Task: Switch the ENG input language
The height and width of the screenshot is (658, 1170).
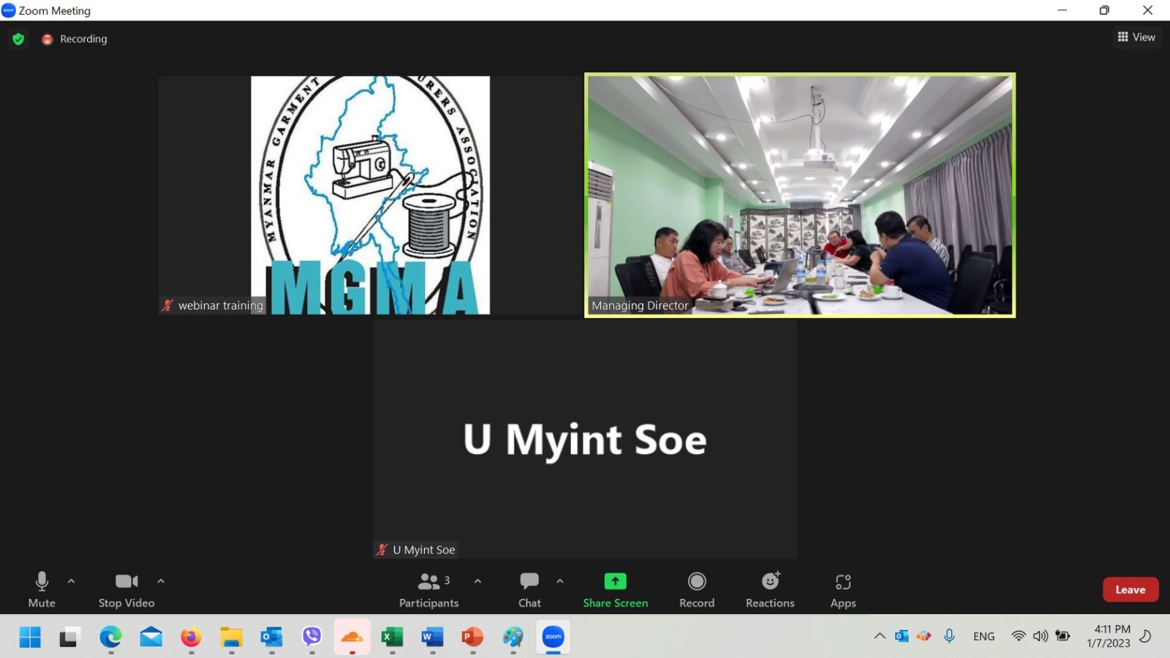Action: coord(984,637)
